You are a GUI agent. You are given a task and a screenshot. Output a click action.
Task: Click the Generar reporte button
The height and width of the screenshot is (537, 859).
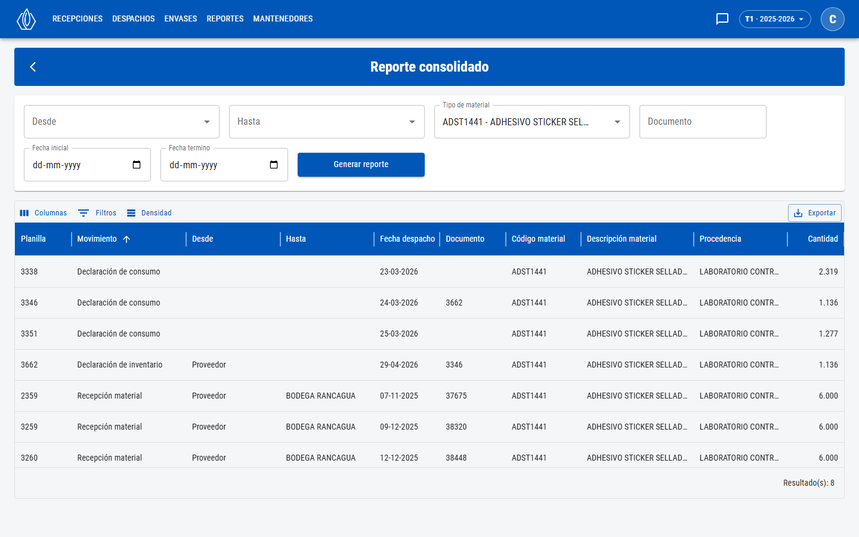(x=361, y=165)
